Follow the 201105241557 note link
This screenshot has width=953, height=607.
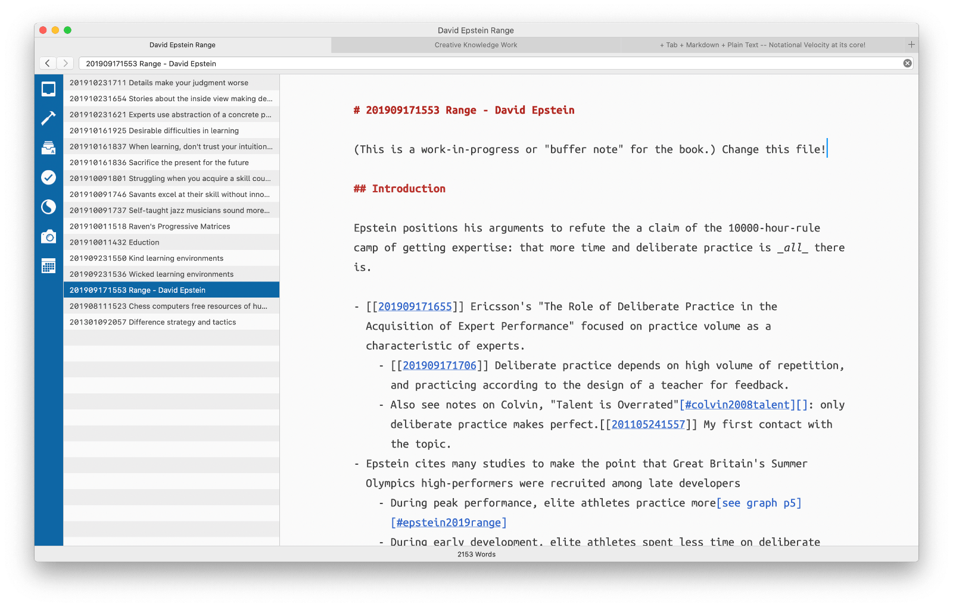[x=648, y=424]
